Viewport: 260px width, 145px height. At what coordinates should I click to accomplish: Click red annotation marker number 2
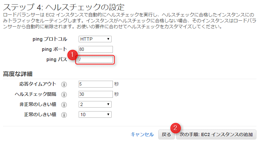tap(176, 127)
